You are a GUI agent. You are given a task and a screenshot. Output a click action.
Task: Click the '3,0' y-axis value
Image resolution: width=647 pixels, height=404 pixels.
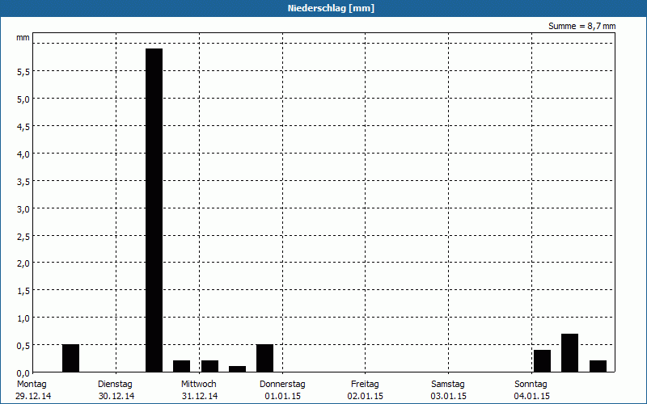pyautogui.click(x=23, y=208)
